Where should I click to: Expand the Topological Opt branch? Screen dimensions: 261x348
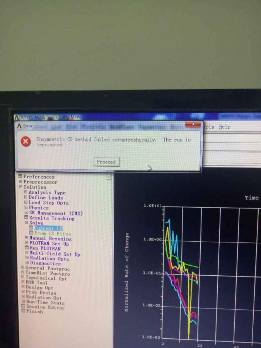[x=23, y=277]
